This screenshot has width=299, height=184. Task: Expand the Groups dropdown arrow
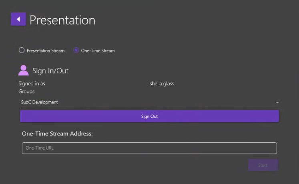tap(277, 103)
